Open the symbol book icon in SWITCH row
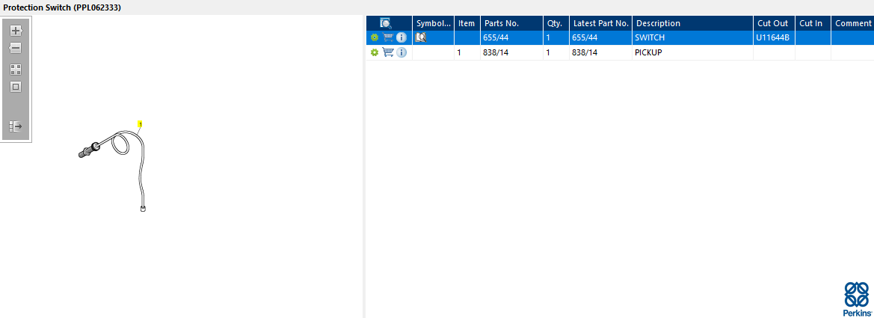 (422, 37)
